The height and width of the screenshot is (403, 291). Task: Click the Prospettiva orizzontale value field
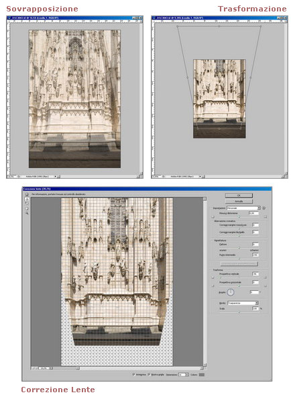[255, 282]
